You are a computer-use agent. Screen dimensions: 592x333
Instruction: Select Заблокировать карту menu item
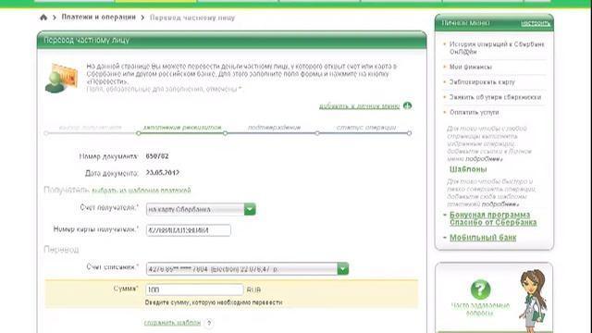click(x=482, y=82)
